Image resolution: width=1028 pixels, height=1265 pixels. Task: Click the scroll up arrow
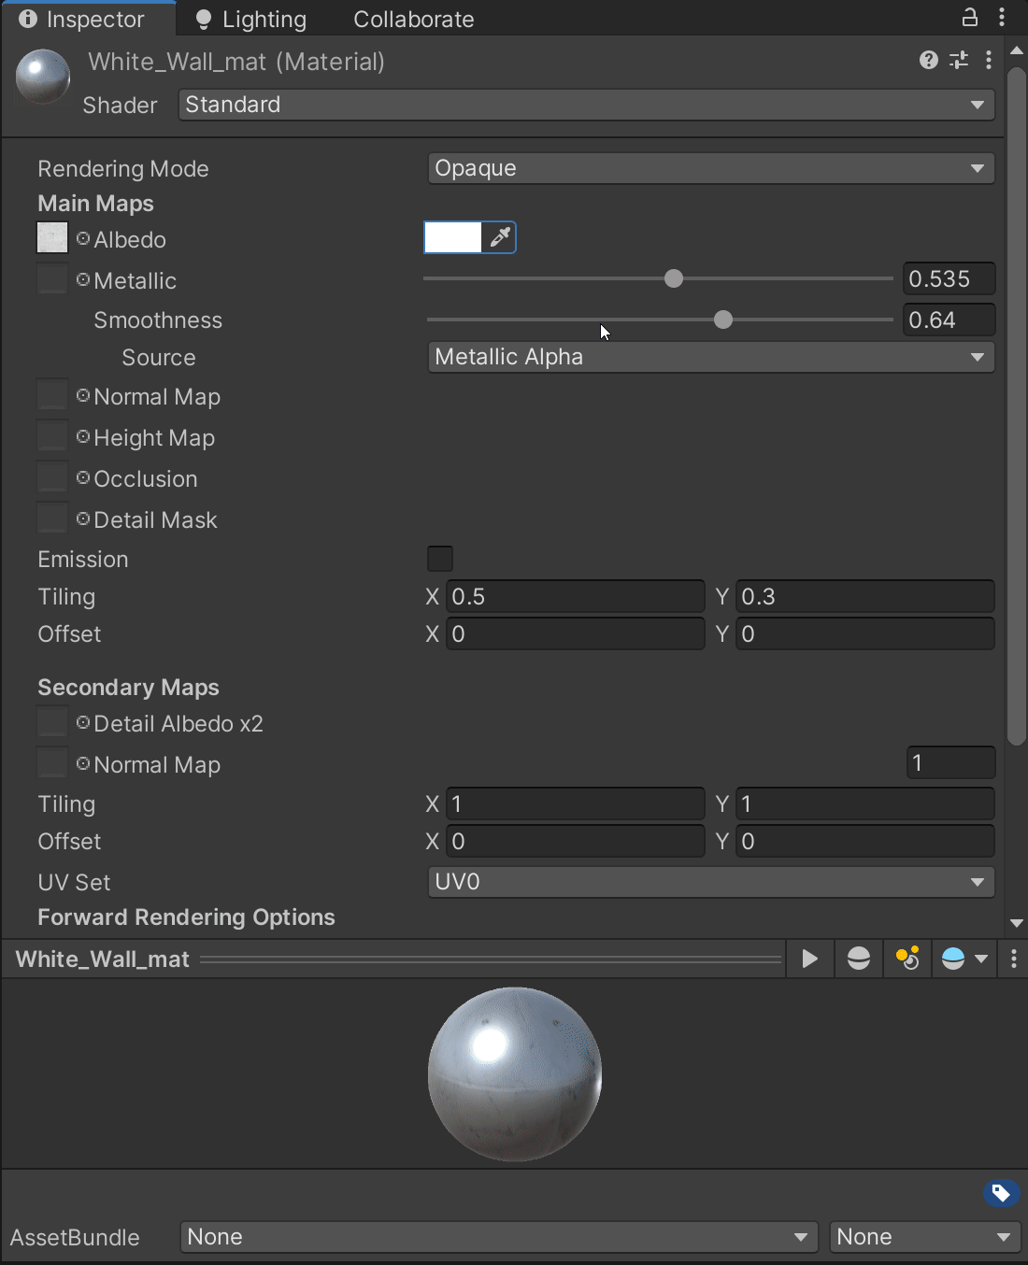pyautogui.click(x=1017, y=50)
